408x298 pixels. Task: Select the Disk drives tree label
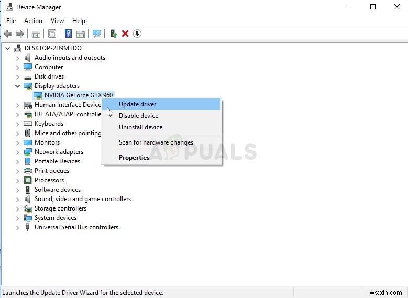(49, 76)
